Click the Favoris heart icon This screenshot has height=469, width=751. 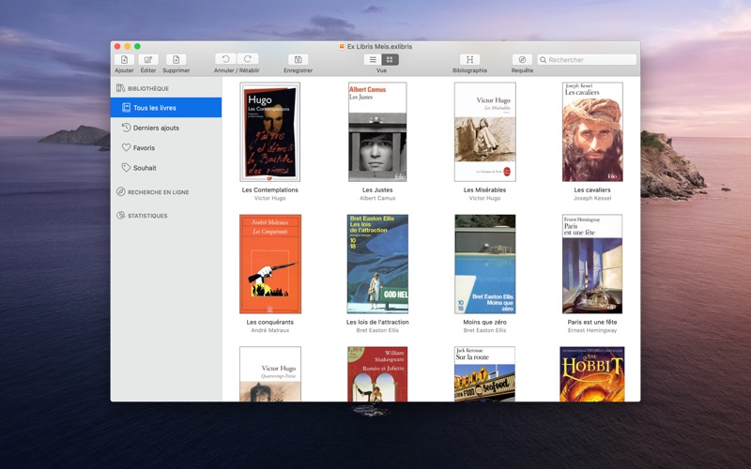(x=126, y=147)
